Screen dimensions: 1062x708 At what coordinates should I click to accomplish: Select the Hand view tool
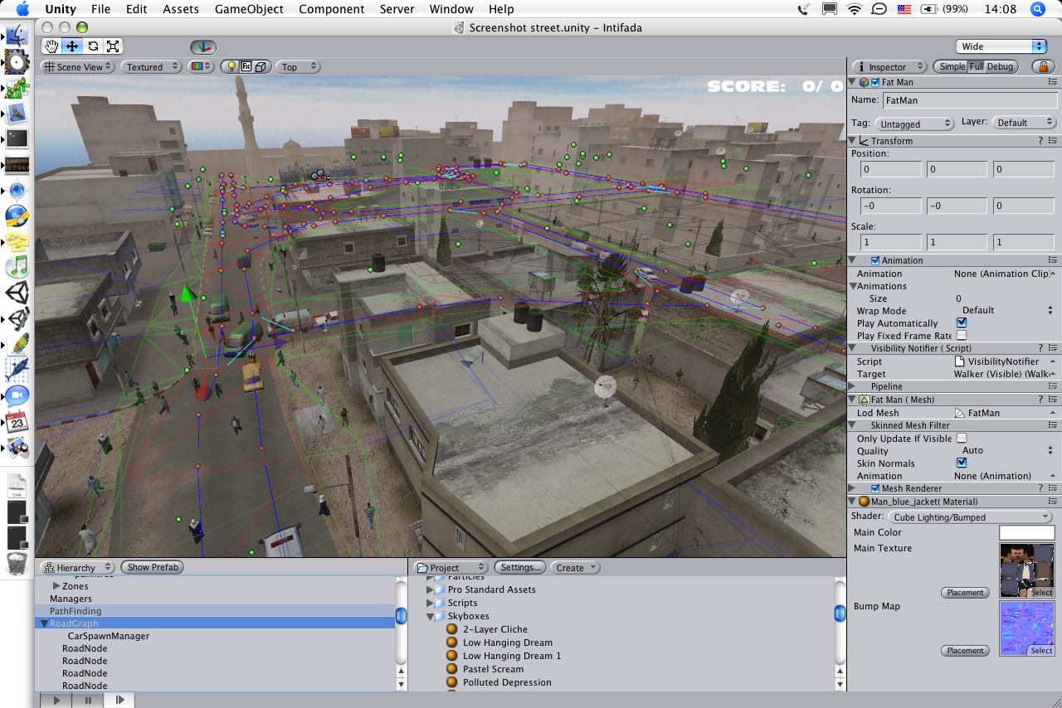(x=52, y=46)
